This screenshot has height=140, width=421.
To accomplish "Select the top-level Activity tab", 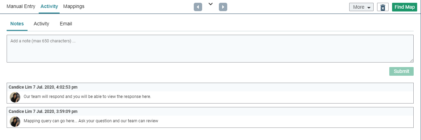I will pyautogui.click(x=49, y=6).
